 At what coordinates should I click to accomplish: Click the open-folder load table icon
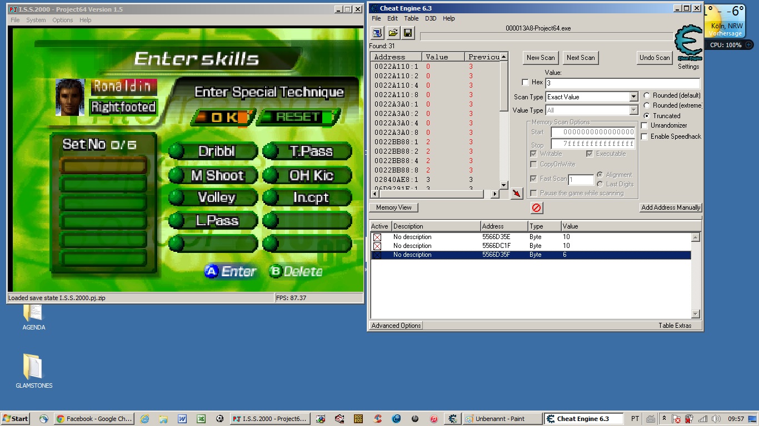pos(393,33)
